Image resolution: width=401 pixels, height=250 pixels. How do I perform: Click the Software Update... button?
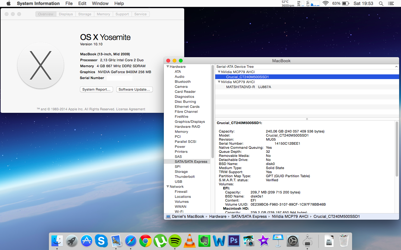[134, 89]
